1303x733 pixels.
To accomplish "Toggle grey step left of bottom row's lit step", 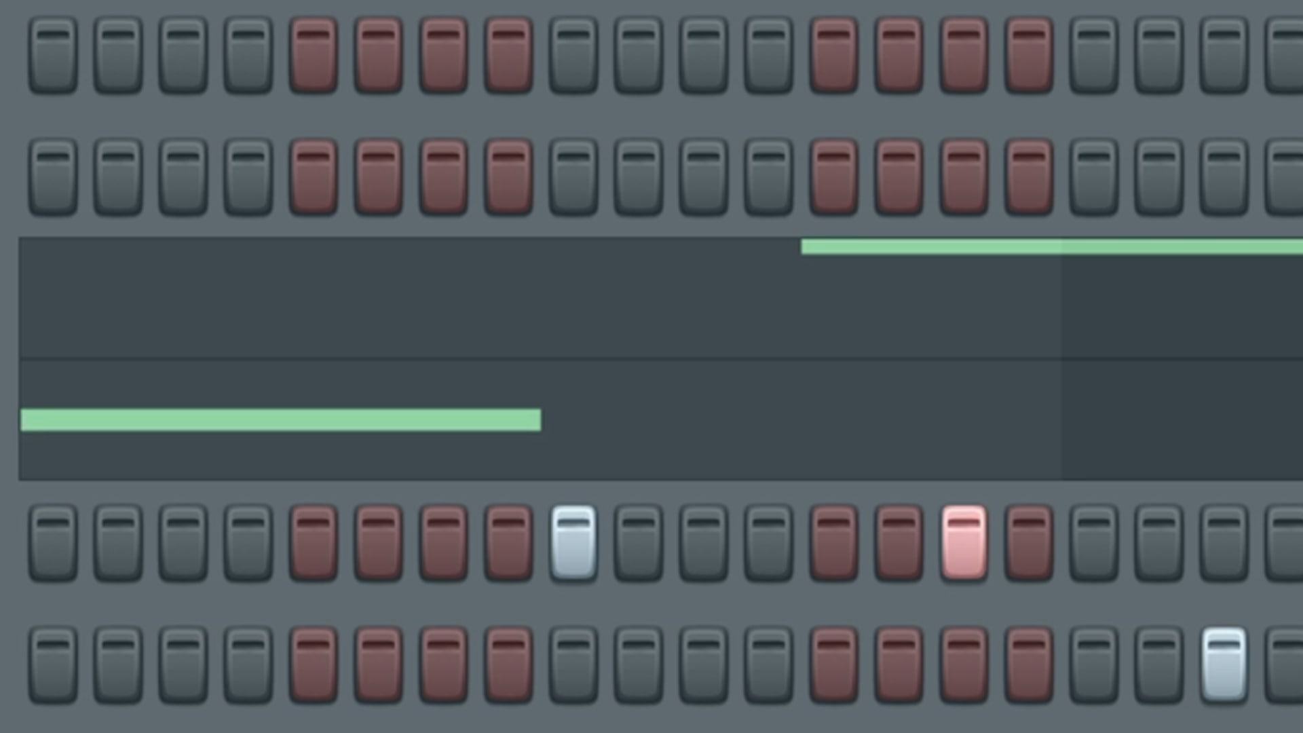I will (1159, 665).
